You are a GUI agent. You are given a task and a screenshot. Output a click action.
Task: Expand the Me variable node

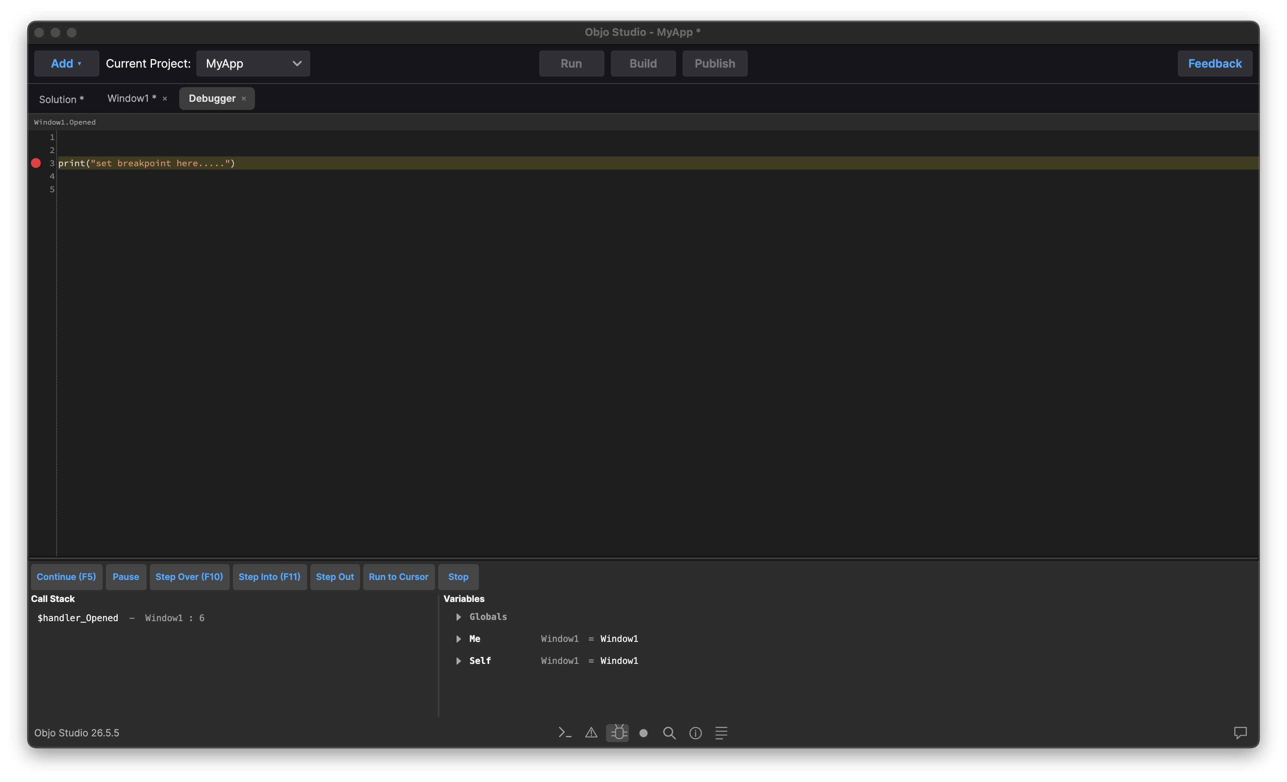(x=459, y=639)
